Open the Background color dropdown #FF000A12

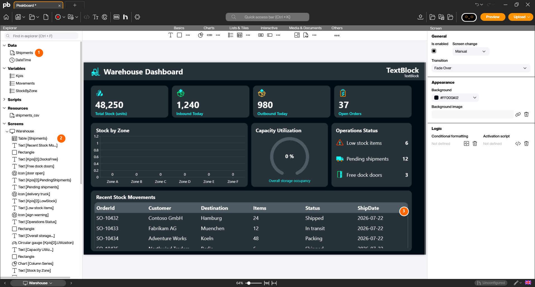click(455, 98)
